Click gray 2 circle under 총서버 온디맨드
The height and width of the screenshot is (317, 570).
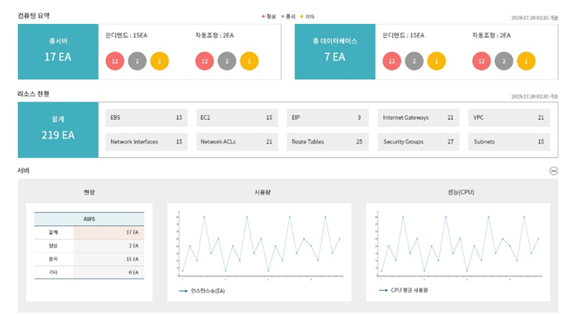point(137,61)
